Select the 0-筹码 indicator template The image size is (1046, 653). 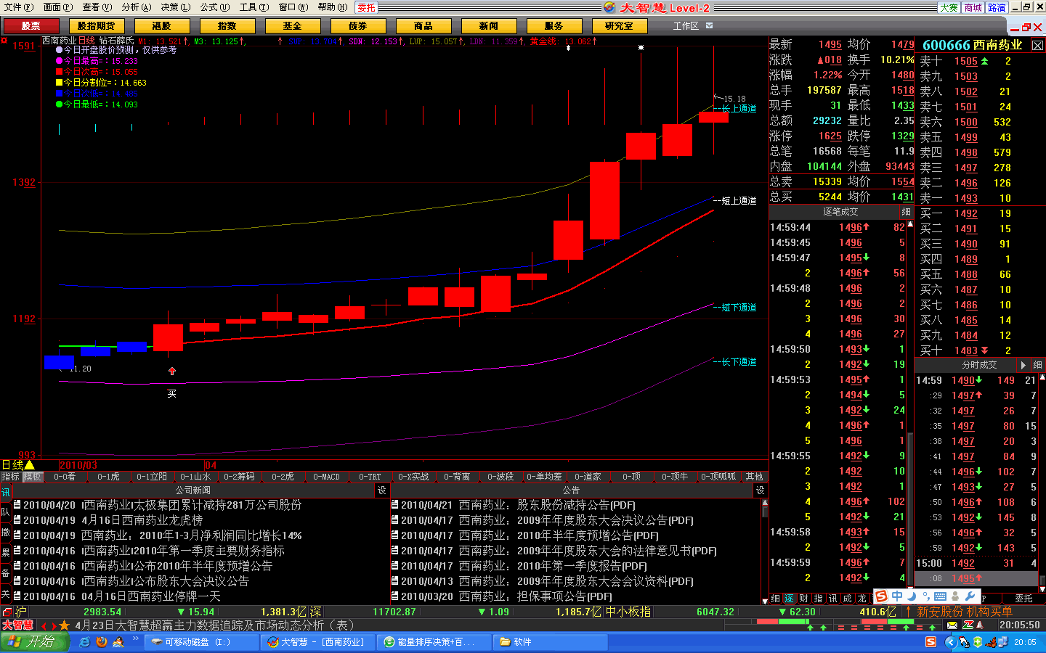pyautogui.click(x=240, y=477)
